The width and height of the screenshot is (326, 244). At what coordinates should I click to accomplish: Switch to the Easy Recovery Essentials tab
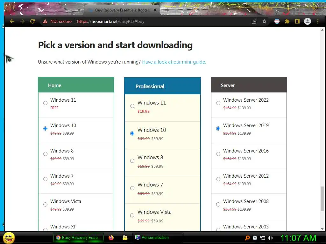(122, 10)
